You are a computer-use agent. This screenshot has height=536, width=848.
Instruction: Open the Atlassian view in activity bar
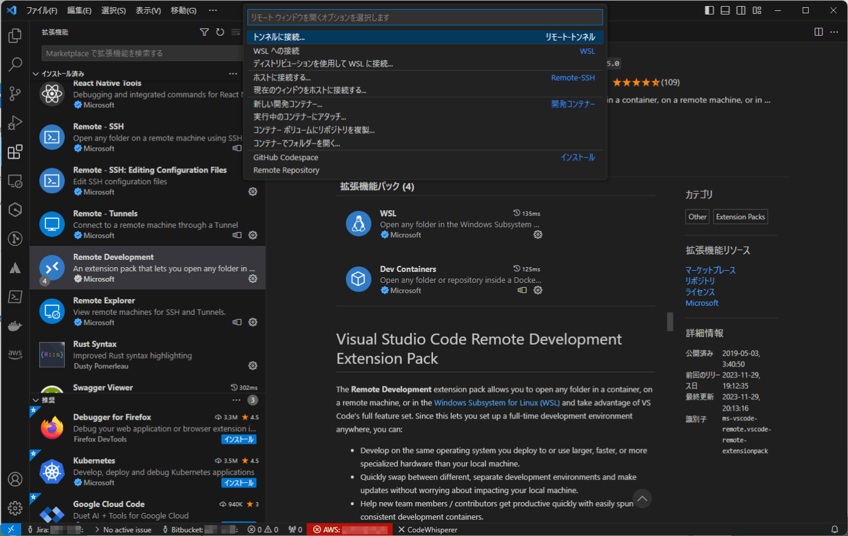(x=15, y=268)
